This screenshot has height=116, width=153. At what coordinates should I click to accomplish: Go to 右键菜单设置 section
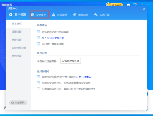pyautogui.click(x=19, y=48)
